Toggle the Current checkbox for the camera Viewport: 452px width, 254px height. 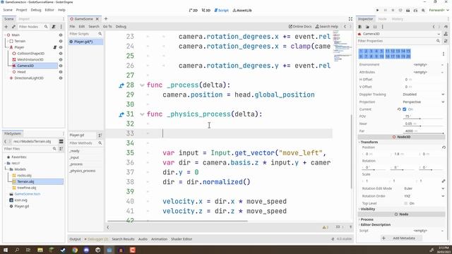tap(405, 109)
